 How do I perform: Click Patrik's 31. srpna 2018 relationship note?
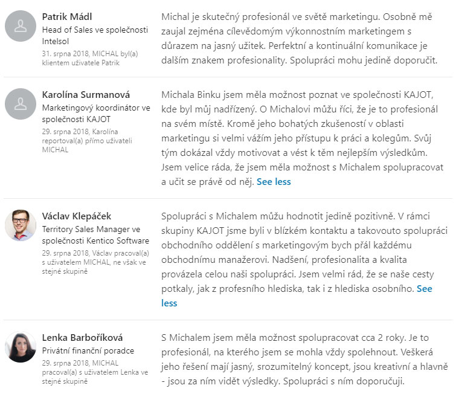[90, 58]
